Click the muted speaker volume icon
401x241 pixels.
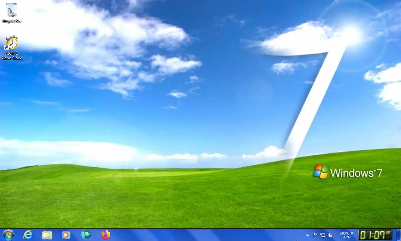(x=330, y=235)
